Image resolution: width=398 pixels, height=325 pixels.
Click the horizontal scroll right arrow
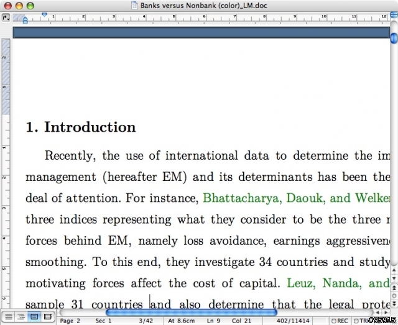[x=386, y=313]
